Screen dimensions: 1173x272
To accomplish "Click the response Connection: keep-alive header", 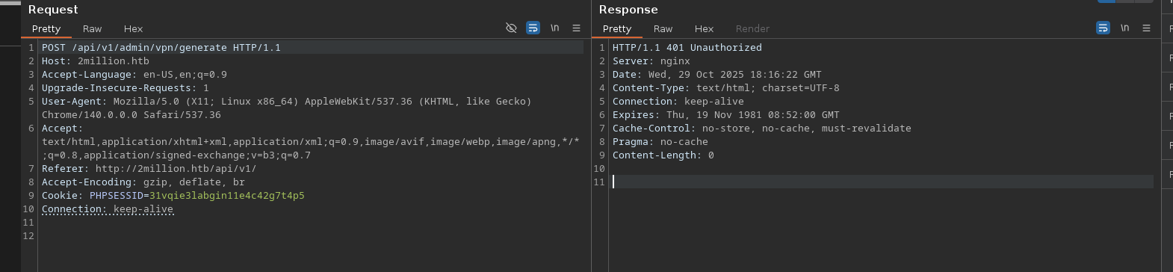I will click(x=678, y=101).
